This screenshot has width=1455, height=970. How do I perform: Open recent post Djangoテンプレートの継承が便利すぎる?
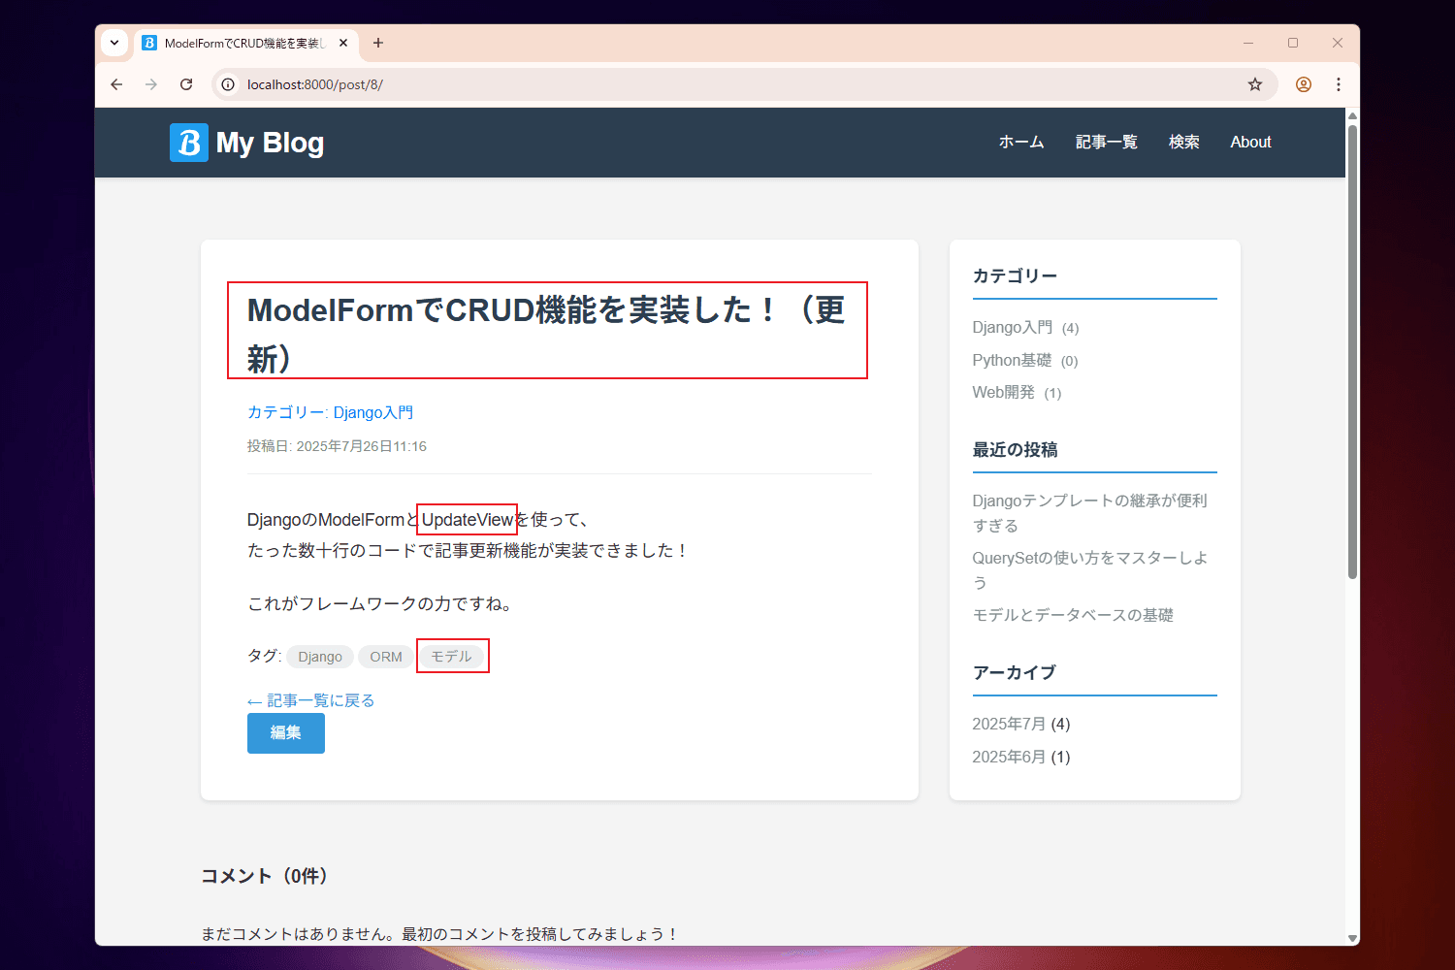click(1090, 513)
